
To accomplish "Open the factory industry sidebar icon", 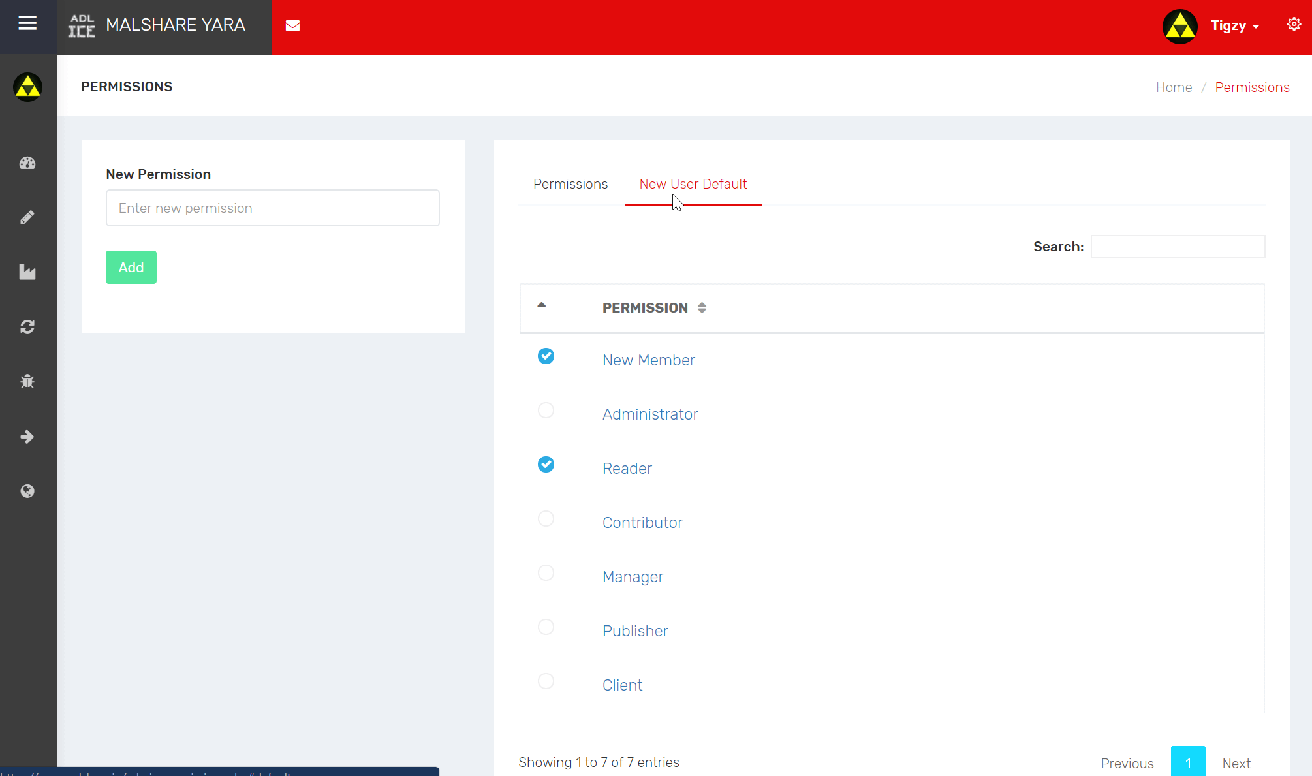I will tap(27, 272).
